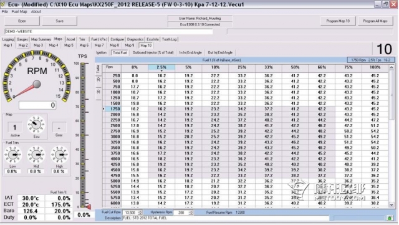Image resolution: width=399 pixels, height=225 pixels.
Task: Click the 100% column header
Action: click(x=375, y=68)
